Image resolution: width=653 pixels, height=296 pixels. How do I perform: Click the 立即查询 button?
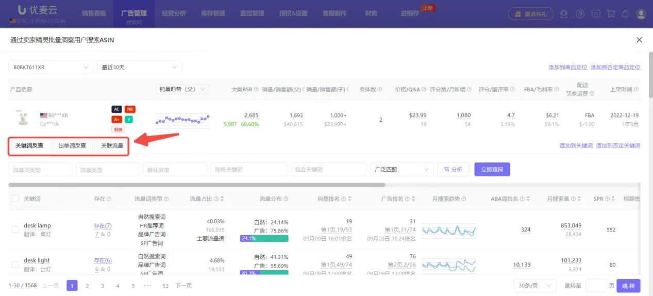[x=492, y=169]
